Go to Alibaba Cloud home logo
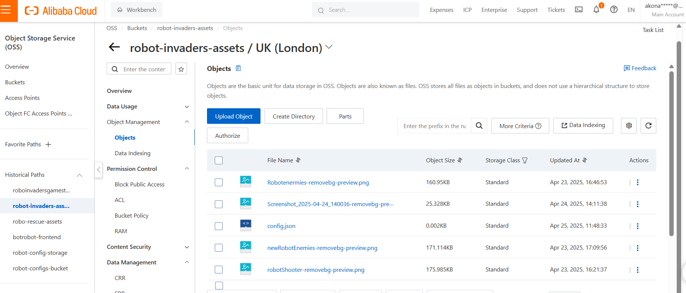Viewport: 686px width, 293px height. click(x=61, y=11)
